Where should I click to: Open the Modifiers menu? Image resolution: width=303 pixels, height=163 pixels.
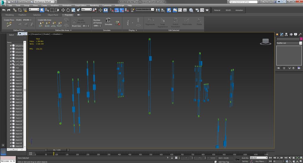pyautogui.click(x=55, y=5)
